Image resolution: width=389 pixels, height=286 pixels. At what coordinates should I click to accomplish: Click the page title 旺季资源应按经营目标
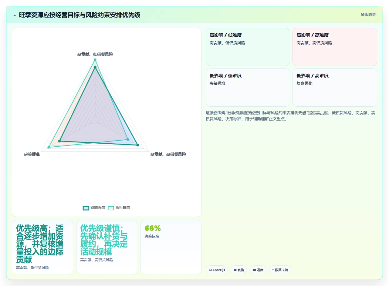click(79, 15)
